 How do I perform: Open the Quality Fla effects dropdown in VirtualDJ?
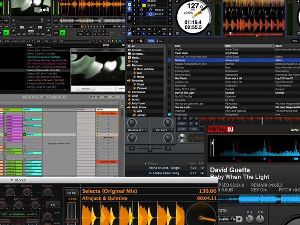[230, 219]
